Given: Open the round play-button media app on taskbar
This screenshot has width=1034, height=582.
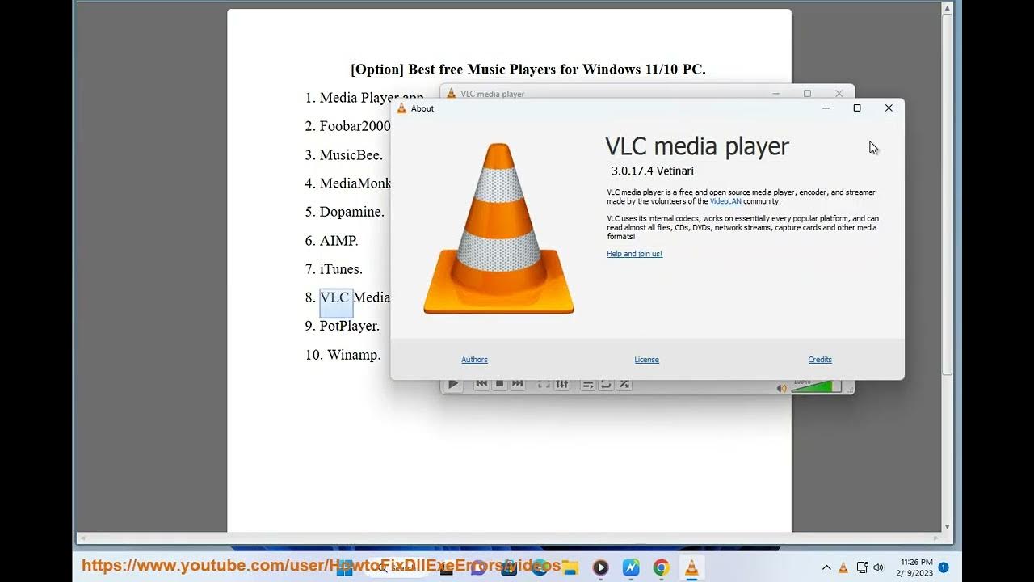Looking at the screenshot, I should point(600,567).
